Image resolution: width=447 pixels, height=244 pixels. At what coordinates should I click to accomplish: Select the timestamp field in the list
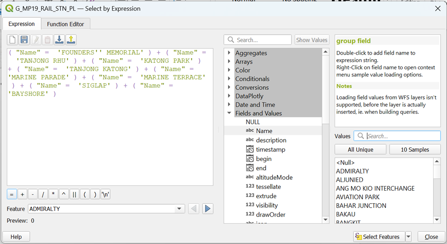coord(270,150)
